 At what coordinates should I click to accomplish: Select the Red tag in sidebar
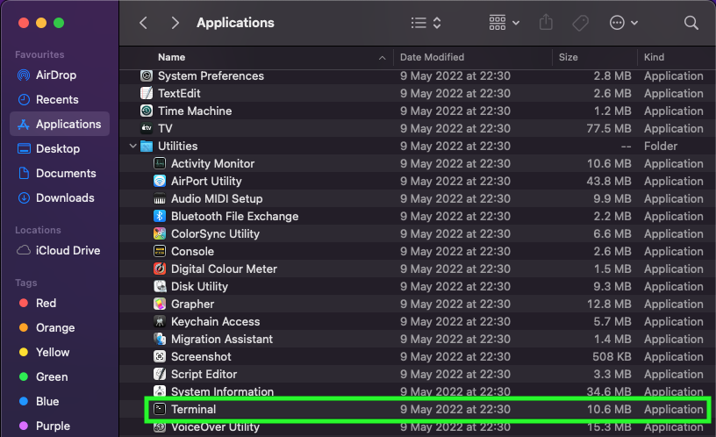pos(46,303)
